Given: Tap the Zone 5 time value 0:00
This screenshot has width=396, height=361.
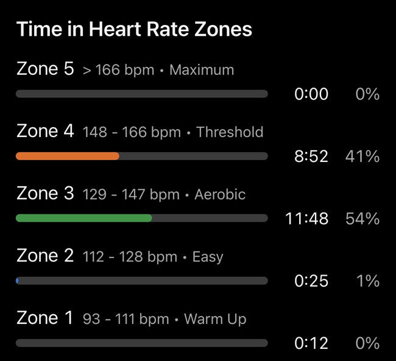Looking at the screenshot, I should tap(311, 94).
